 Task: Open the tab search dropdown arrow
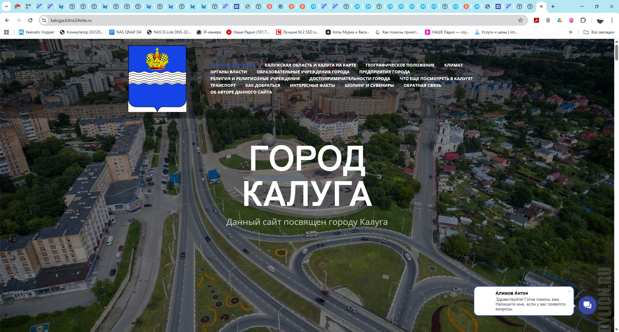7,6
